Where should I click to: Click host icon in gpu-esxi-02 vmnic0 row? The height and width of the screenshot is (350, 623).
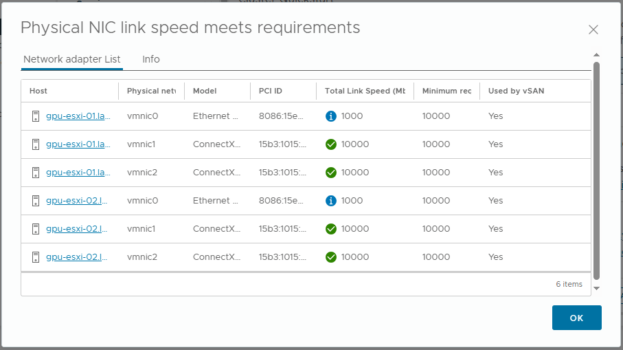coord(36,201)
